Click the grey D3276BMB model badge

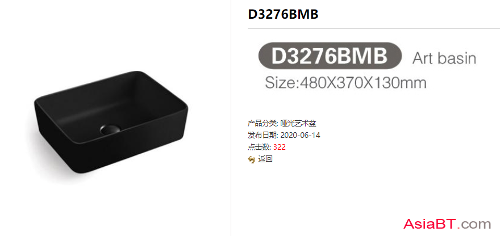click(330, 56)
